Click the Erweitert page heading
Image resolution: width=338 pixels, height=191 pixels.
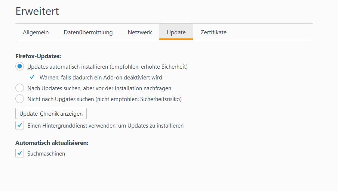tap(37, 11)
